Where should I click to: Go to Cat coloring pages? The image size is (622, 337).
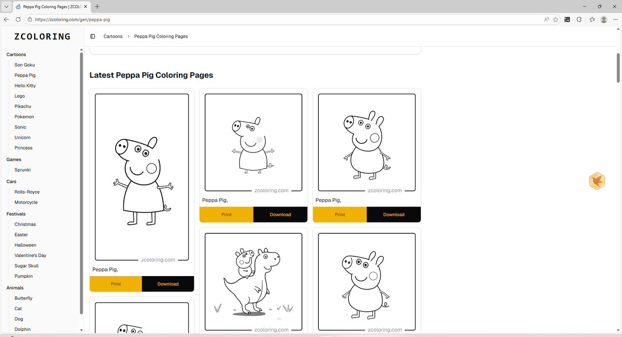pyautogui.click(x=18, y=308)
